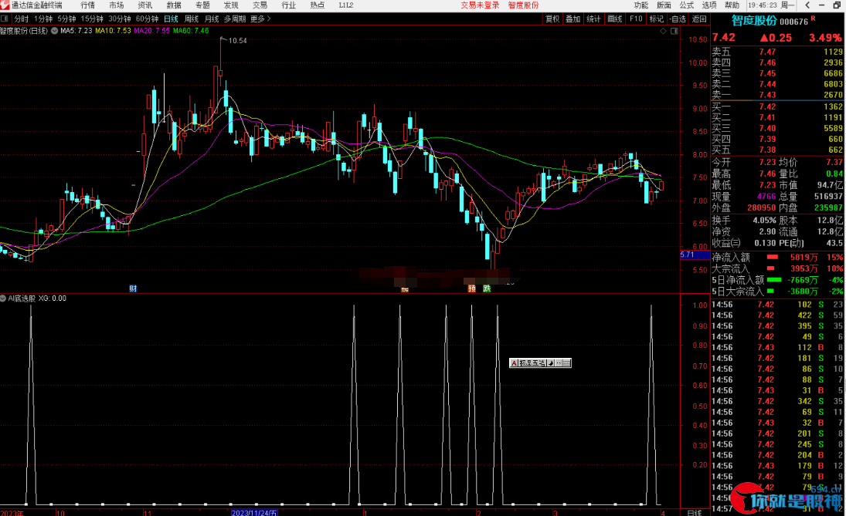Open the 交易 menu

coord(260,5)
